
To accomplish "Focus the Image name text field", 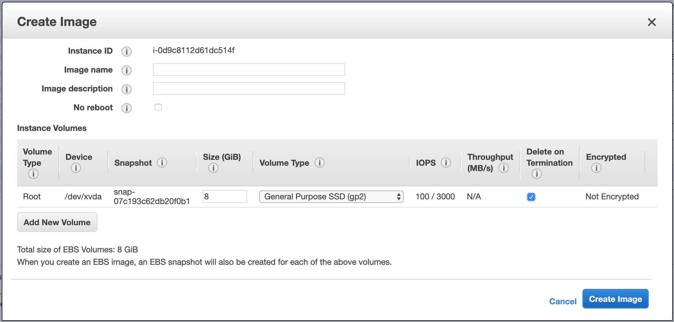I will tap(249, 70).
